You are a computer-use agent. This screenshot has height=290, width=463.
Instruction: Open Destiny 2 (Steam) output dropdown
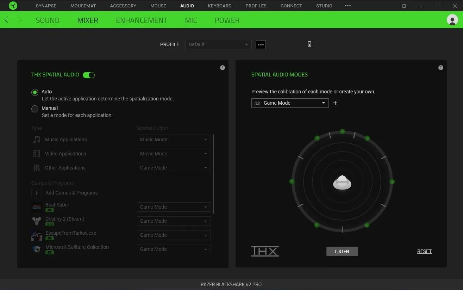174,221
